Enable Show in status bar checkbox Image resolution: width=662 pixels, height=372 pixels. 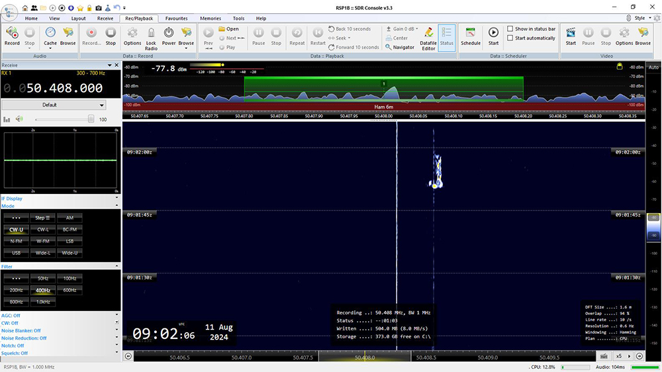click(510, 28)
